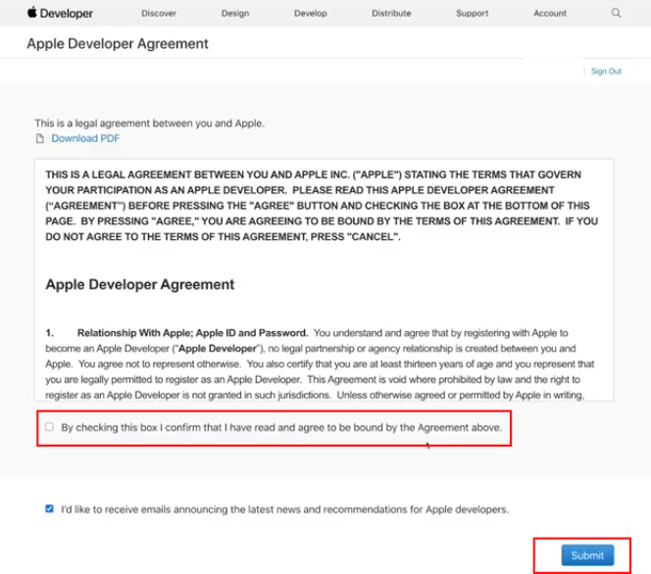The height and width of the screenshot is (574, 651).
Task: Download the agreement PDF via link
Action: pos(85,139)
